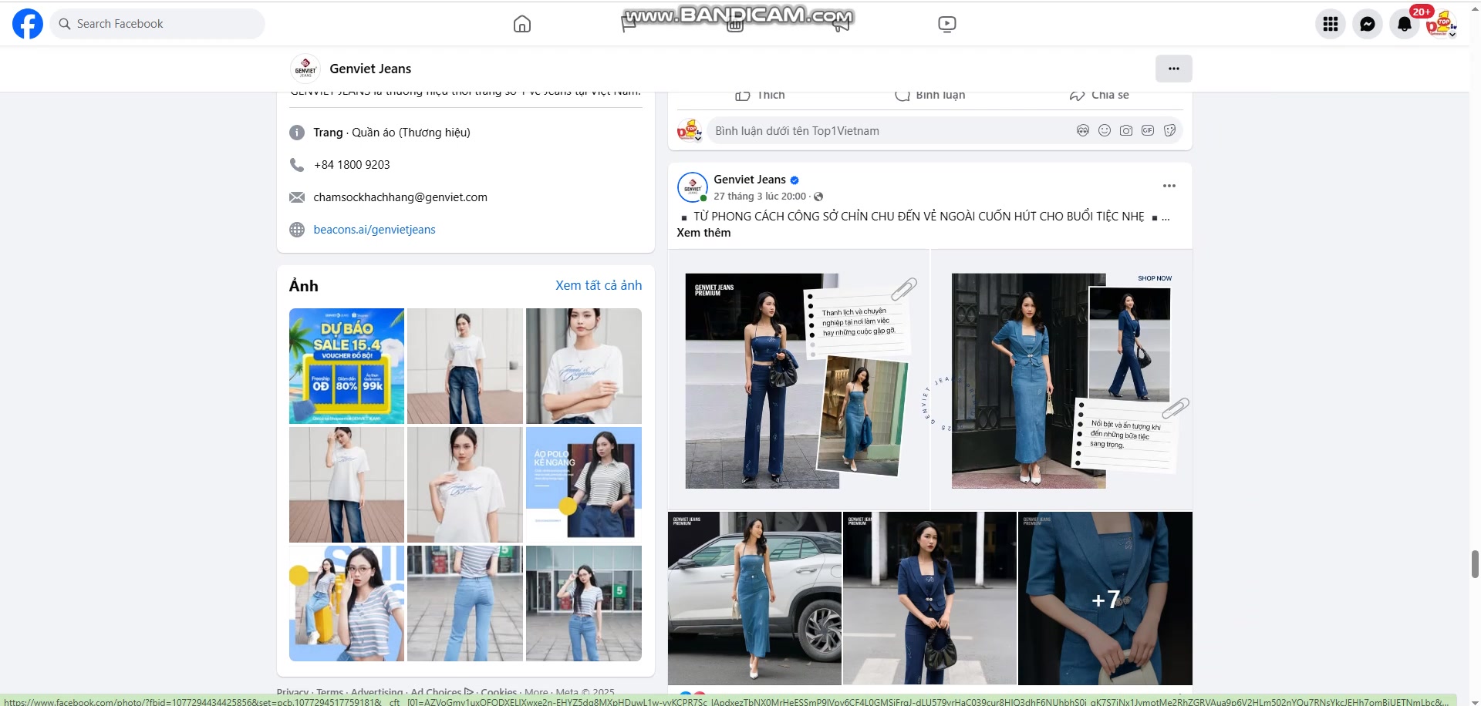Expand the account profile menu

coord(1441,24)
